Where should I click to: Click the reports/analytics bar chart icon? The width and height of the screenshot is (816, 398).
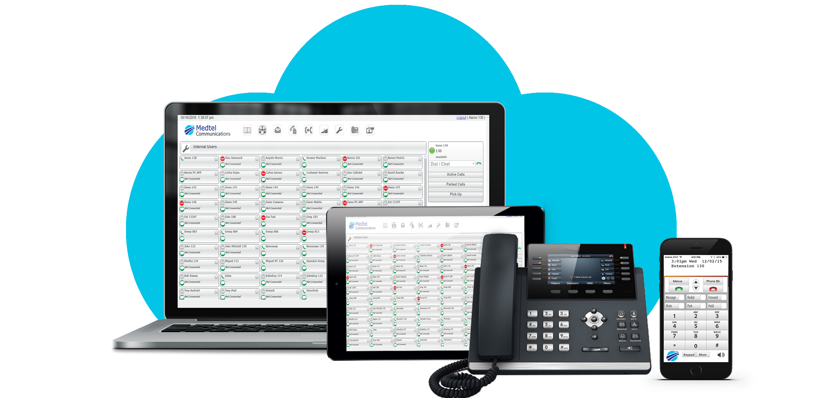pyautogui.click(x=324, y=133)
